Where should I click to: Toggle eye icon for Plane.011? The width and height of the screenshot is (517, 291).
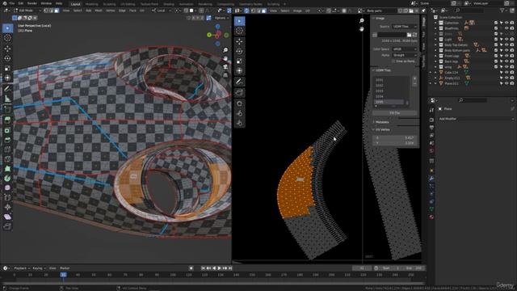pos(506,83)
